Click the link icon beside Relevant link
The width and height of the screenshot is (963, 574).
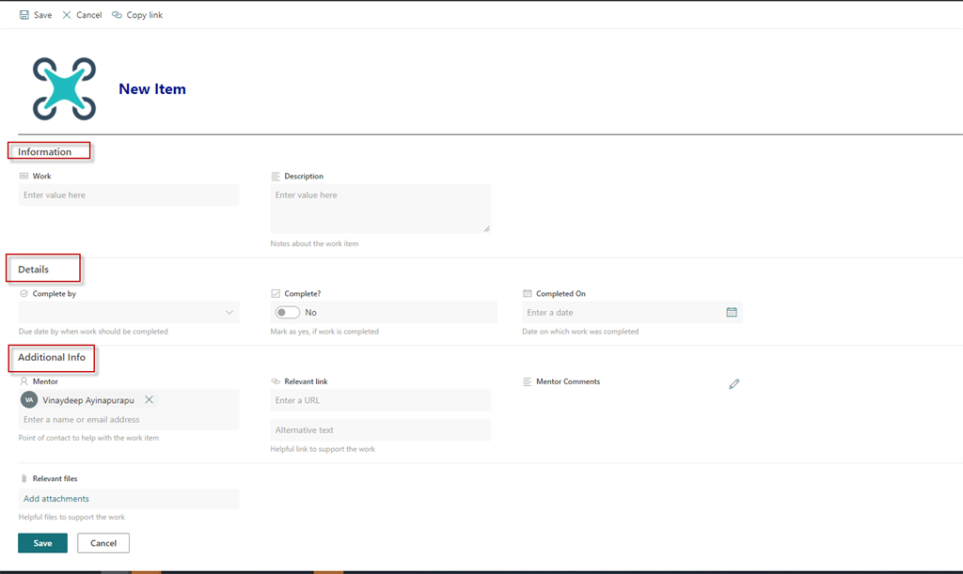pyautogui.click(x=273, y=381)
